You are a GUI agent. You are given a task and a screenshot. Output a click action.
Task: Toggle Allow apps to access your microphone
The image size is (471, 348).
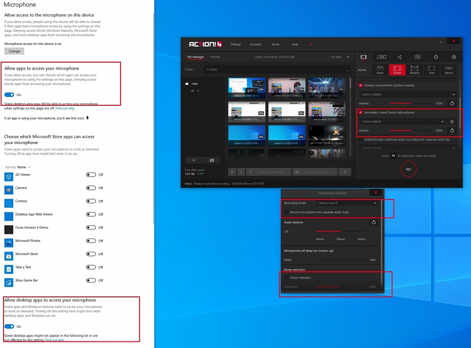[x=9, y=95]
